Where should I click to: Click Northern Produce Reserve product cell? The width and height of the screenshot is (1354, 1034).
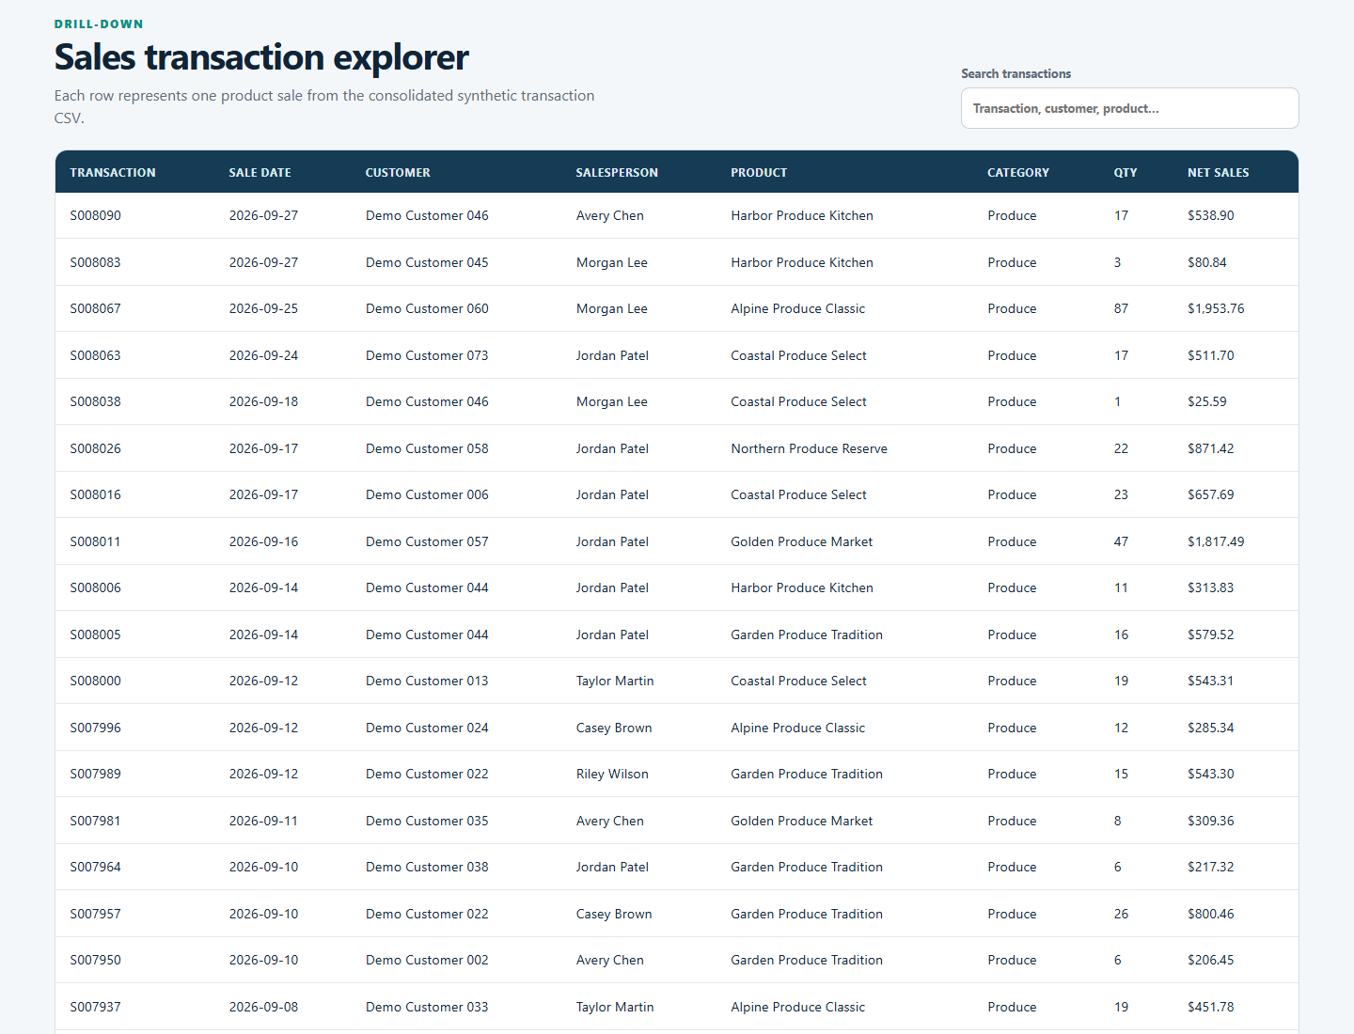pos(810,448)
